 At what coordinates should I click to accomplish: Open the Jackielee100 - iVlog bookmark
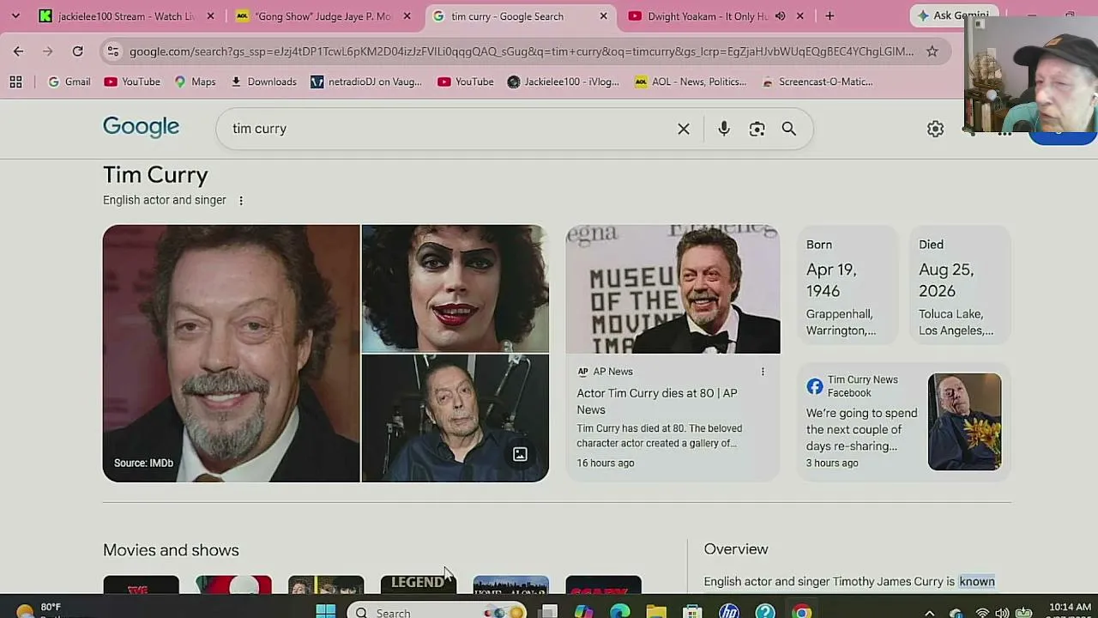[564, 82]
